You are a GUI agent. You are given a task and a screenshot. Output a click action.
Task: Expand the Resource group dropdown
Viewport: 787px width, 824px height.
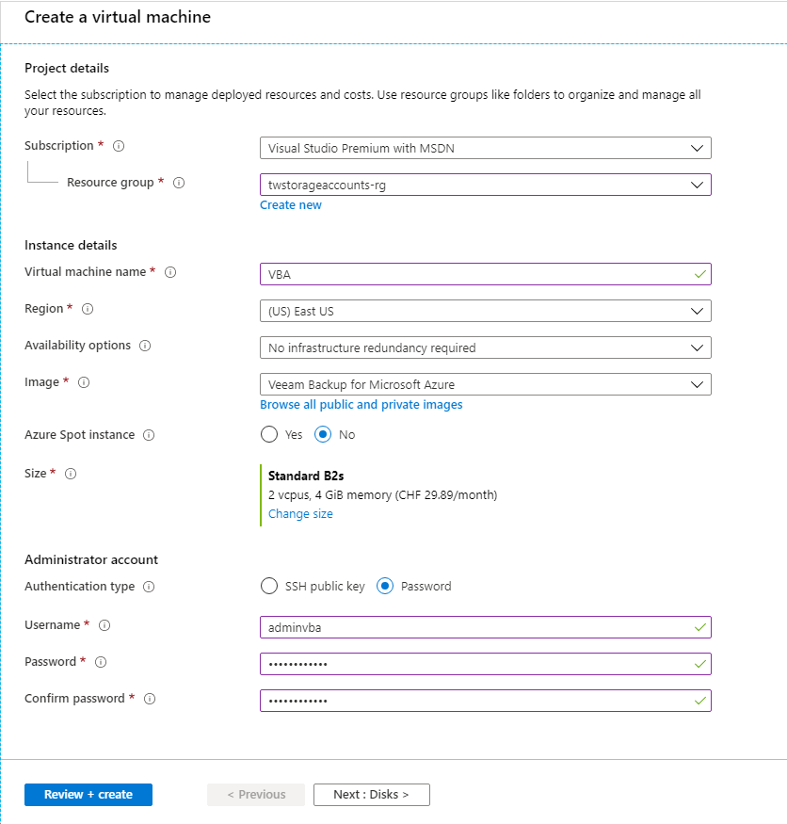pos(485,185)
